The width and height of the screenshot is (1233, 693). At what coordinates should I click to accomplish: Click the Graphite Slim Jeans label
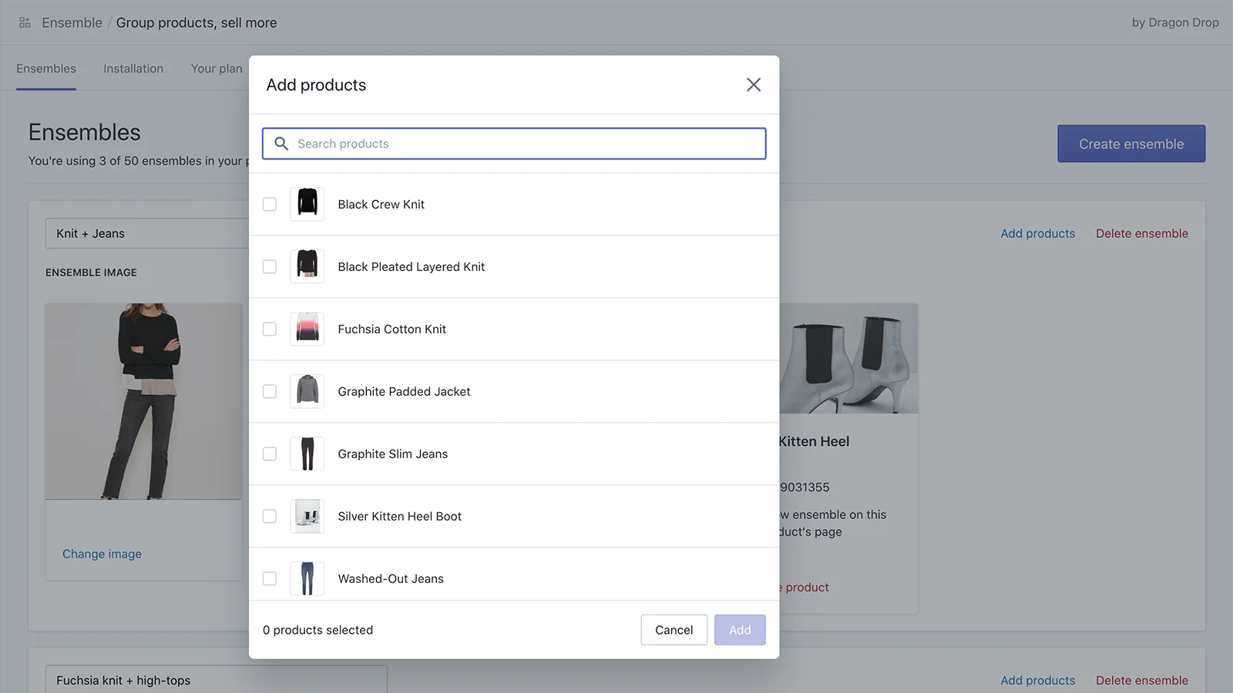pos(392,454)
